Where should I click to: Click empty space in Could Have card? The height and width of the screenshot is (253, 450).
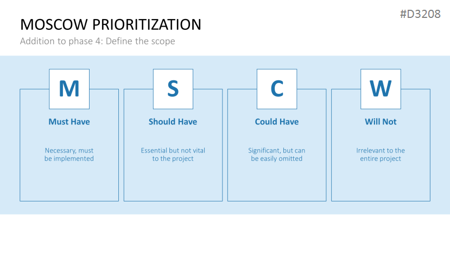point(277,182)
